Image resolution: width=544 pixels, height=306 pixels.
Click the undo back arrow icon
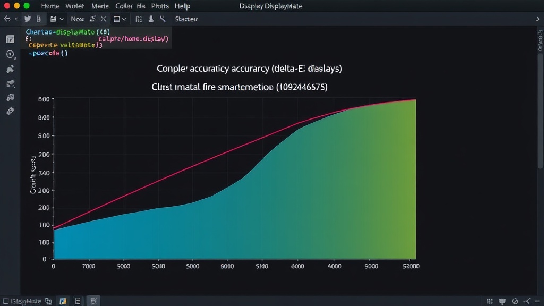[7, 19]
